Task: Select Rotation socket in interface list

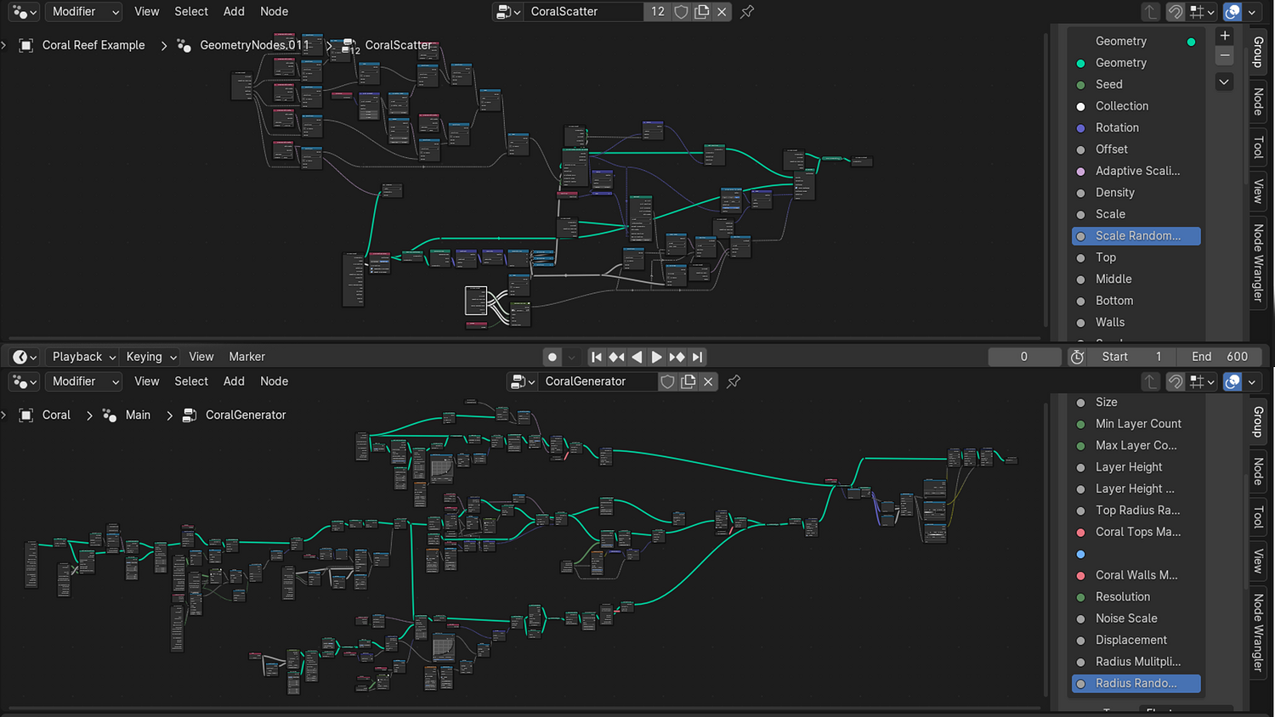Action: point(1136,127)
